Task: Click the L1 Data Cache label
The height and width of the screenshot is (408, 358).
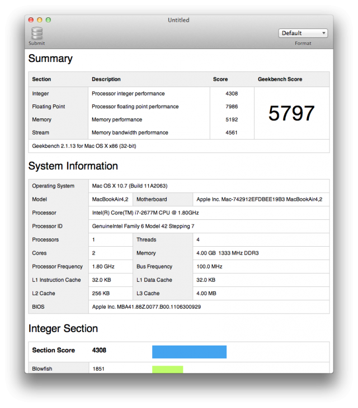Action: (x=154, y=280)
